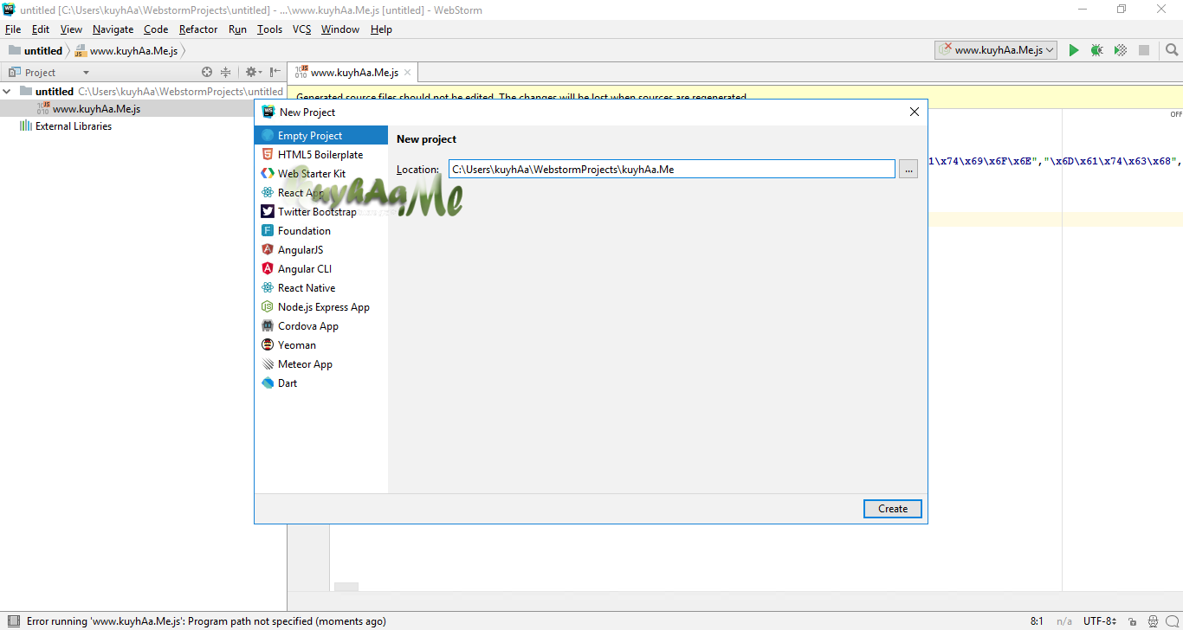The height and width of the screenshot is (630, 1183).
Task: Open run configuration www.kuyhAa.Me.js dropdown
Action: (x=996, y=50)
